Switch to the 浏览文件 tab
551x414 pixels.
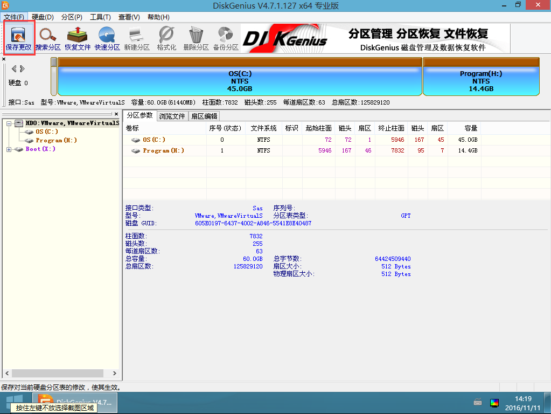click(x=172, y=116)
